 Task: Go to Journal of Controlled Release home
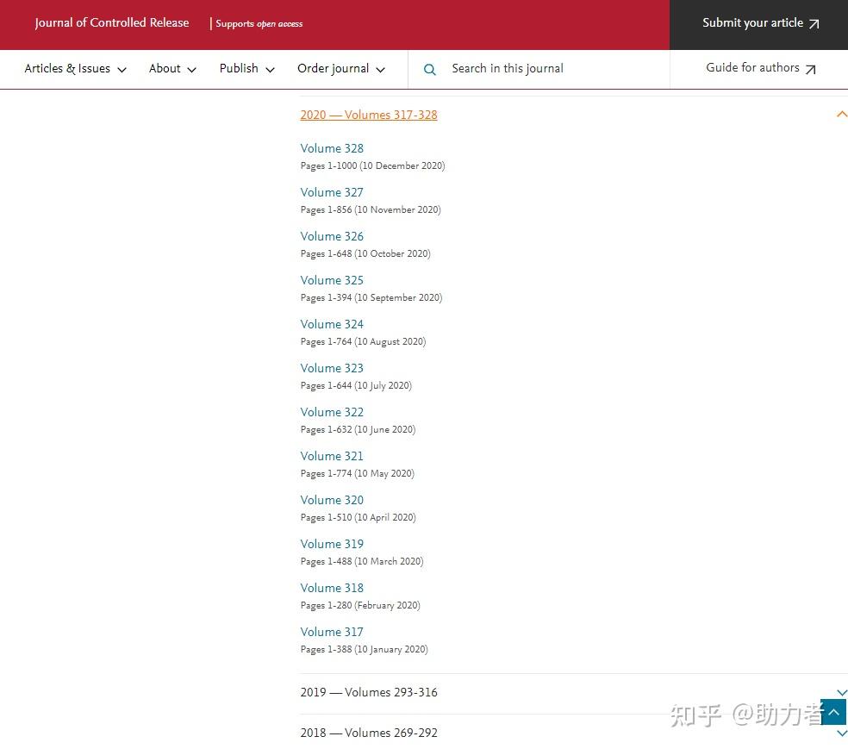click(112, 22)
